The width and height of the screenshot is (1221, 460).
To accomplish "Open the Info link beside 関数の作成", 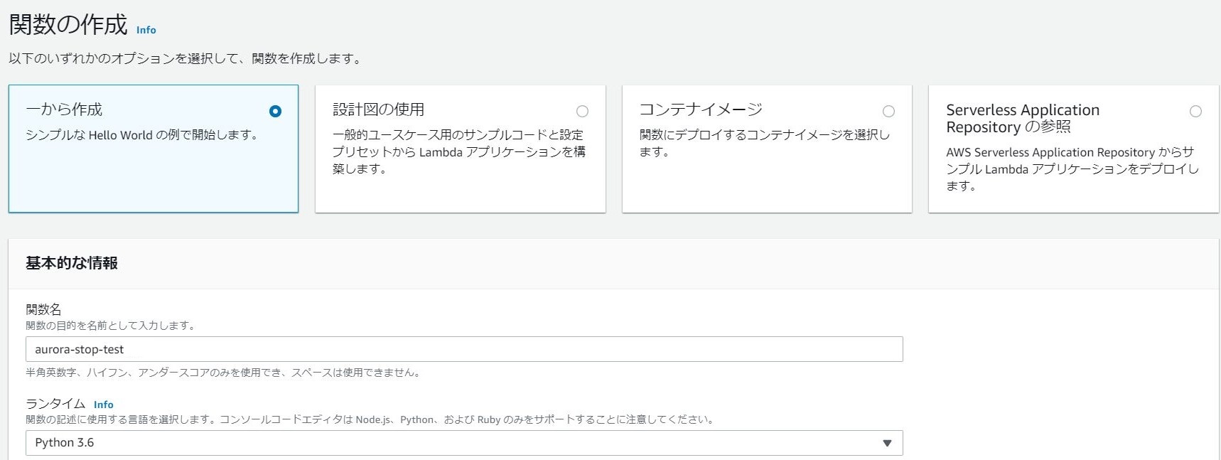I will click(x=146, y=30).
